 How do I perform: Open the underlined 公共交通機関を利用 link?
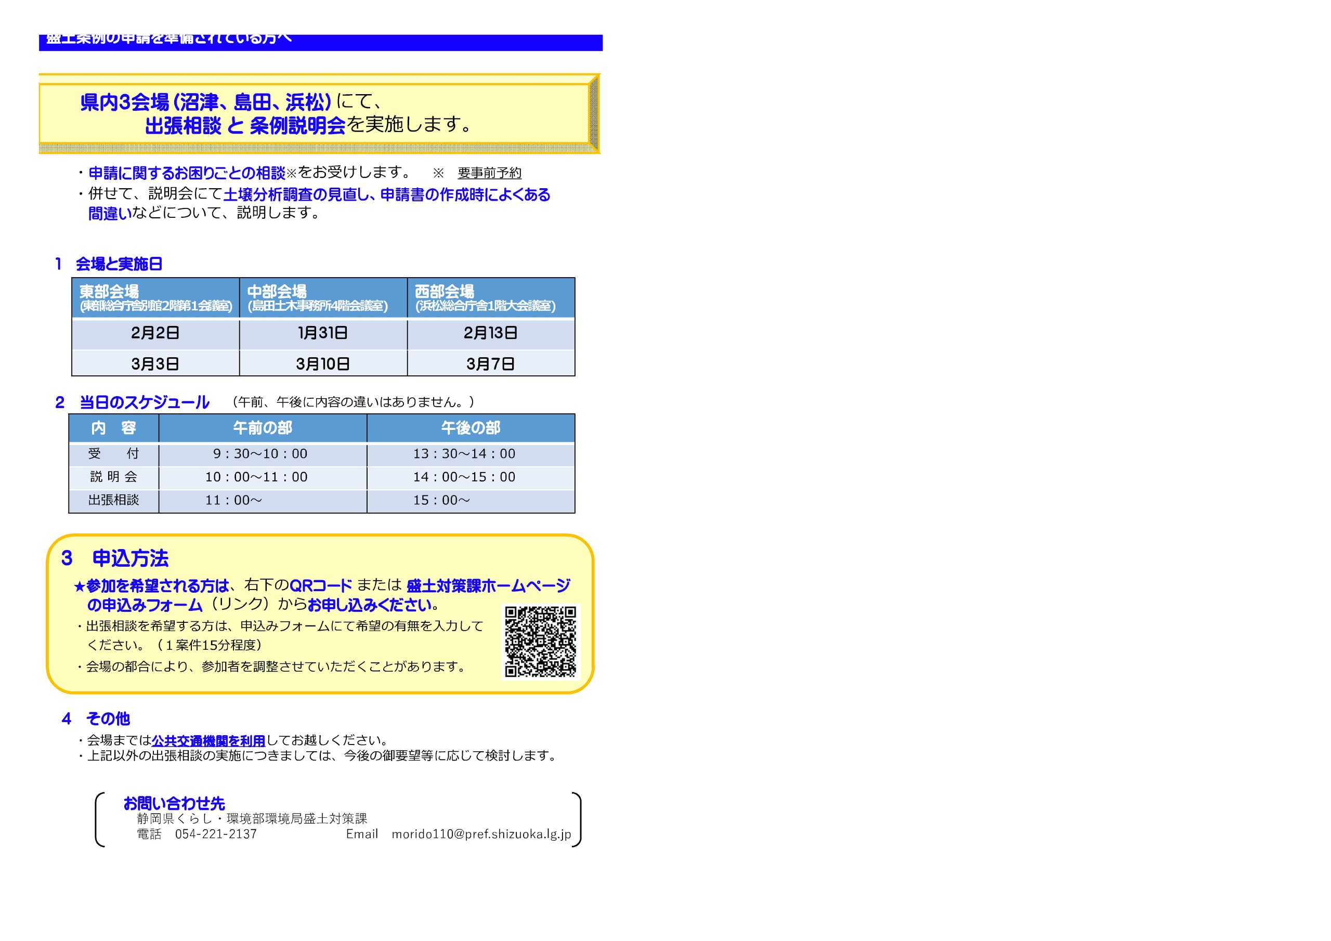pos(208,740)
